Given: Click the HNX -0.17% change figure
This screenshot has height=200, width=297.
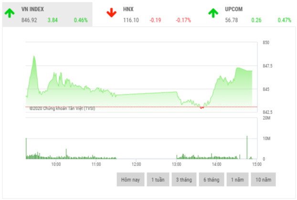Looking at the screenshot, I should pos(183,20).
